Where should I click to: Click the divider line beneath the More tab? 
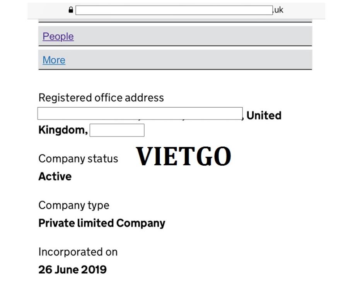pos(175,69)
